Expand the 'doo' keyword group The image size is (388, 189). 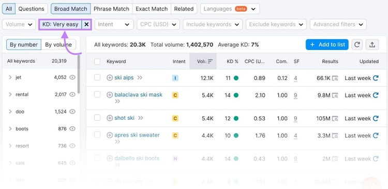[10, 112]
